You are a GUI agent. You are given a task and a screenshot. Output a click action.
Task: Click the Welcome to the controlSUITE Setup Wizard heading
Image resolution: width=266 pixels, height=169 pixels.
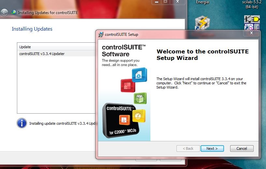(203, 55)
